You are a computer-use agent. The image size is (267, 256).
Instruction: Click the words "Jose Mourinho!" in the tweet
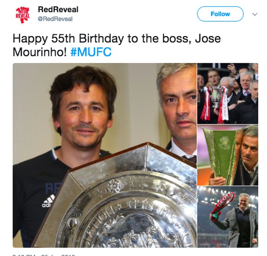coord(117,45)
